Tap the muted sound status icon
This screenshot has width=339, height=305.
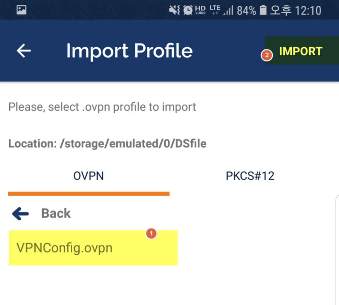pos(174,10)
